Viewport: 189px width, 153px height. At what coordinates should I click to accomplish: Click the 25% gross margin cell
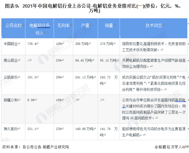[59, 60]
